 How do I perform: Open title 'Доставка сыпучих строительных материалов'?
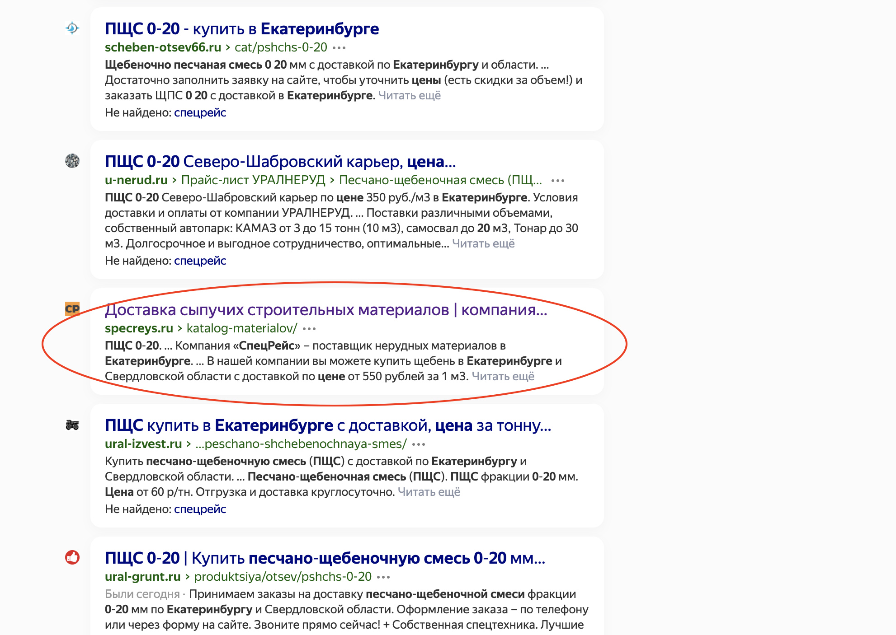[326, 309]
